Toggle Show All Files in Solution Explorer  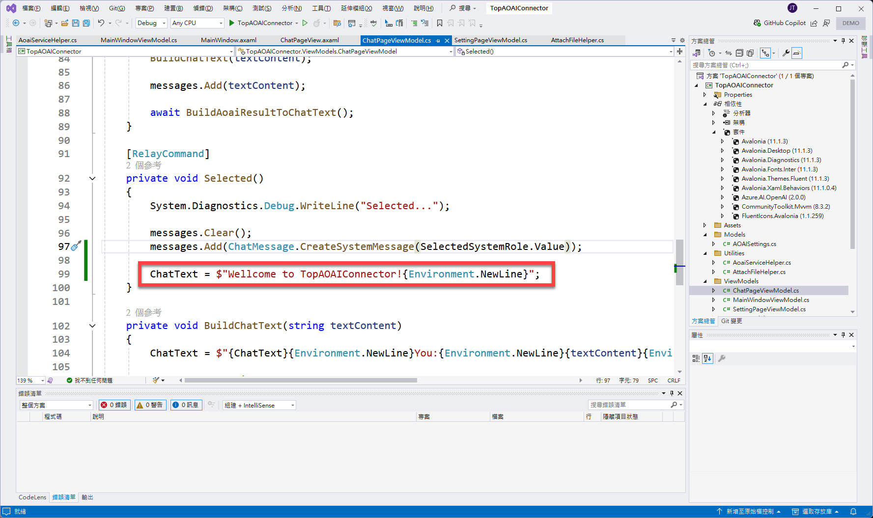[x=750, y=53]
